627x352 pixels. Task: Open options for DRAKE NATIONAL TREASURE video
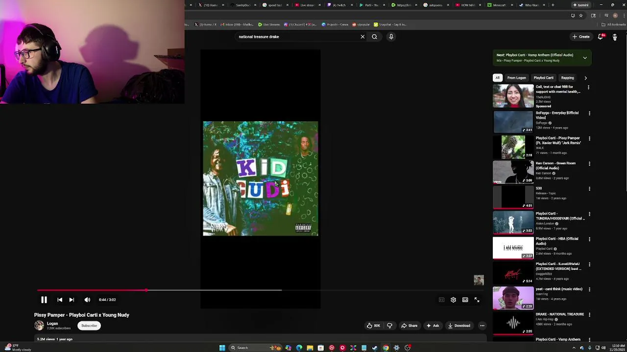[589, 315]
